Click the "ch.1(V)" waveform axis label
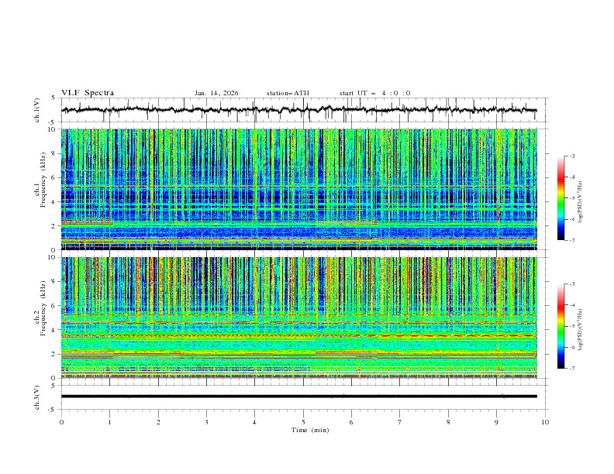Screen dimensions: 614x474 click(x=37, y=110)
